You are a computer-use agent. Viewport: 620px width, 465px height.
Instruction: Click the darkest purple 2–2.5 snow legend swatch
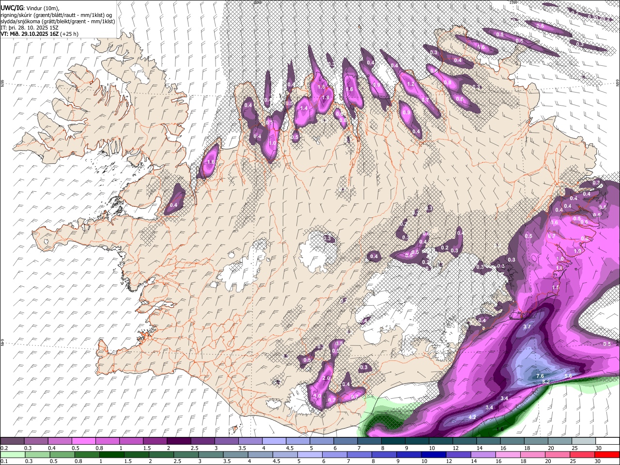pyautogui.click(x=179, y=441)
